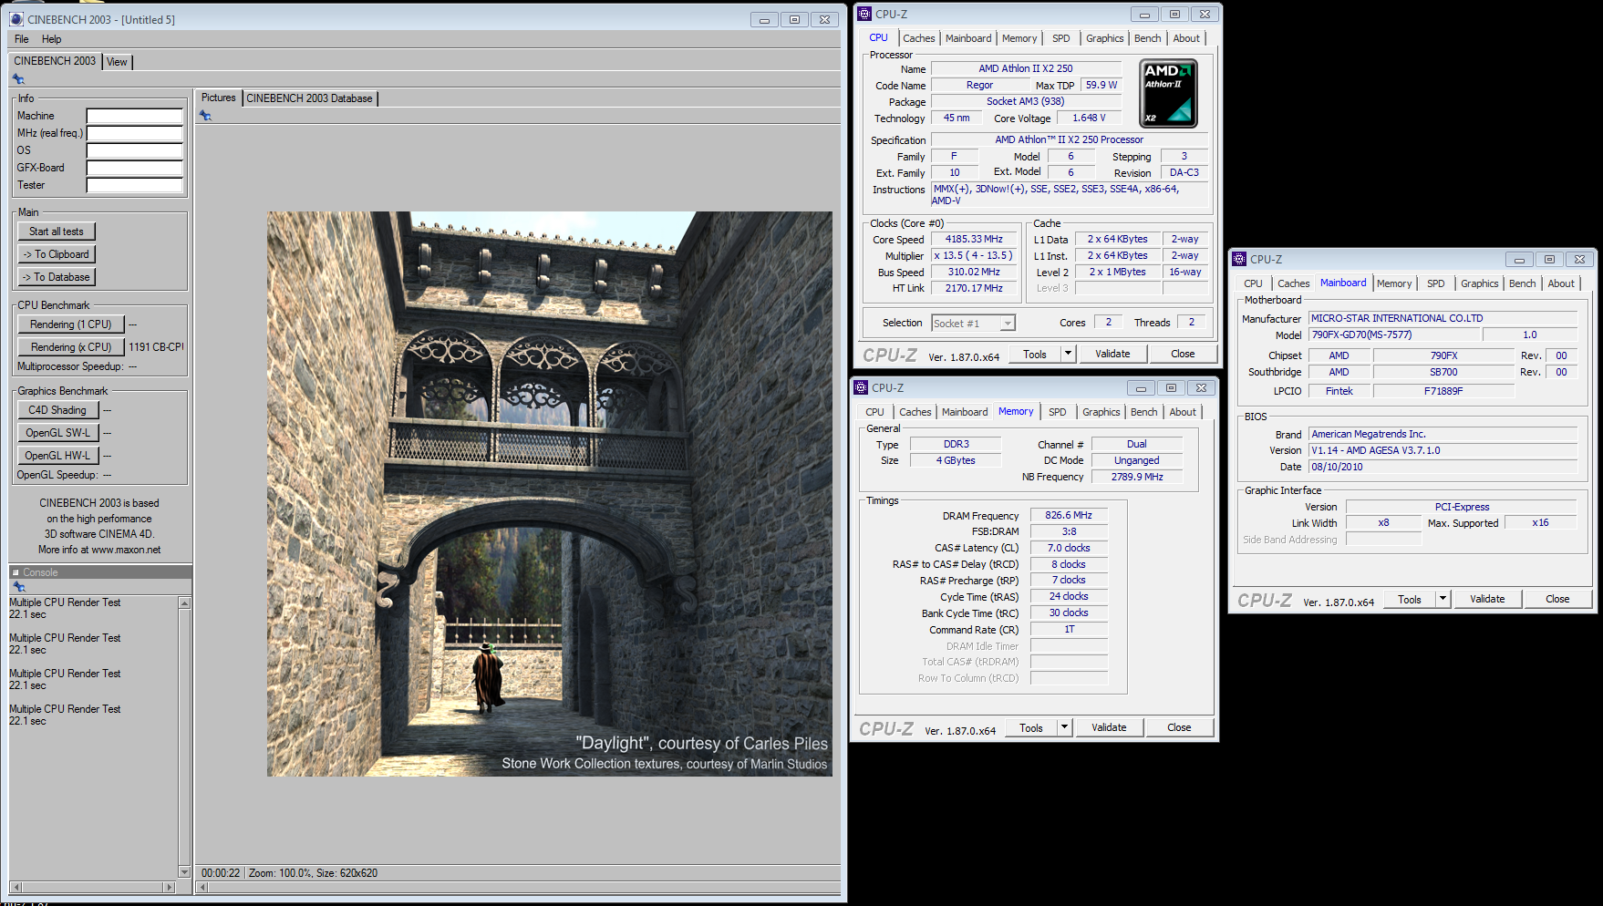Start the OpenGL SW-L test

coord(57,433)
